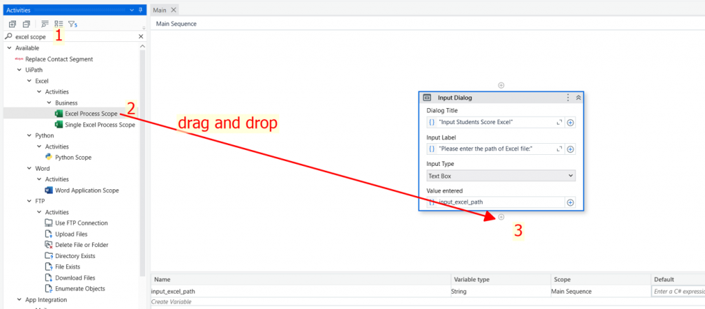
Task: Click the Use FTP Connection icon
Action: click(x=49, y=223)
